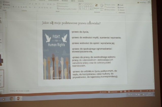Click the slide title text about prawa człowieka
The height and width of the screenshot is (107, 162).
click(x=71, y=23)
